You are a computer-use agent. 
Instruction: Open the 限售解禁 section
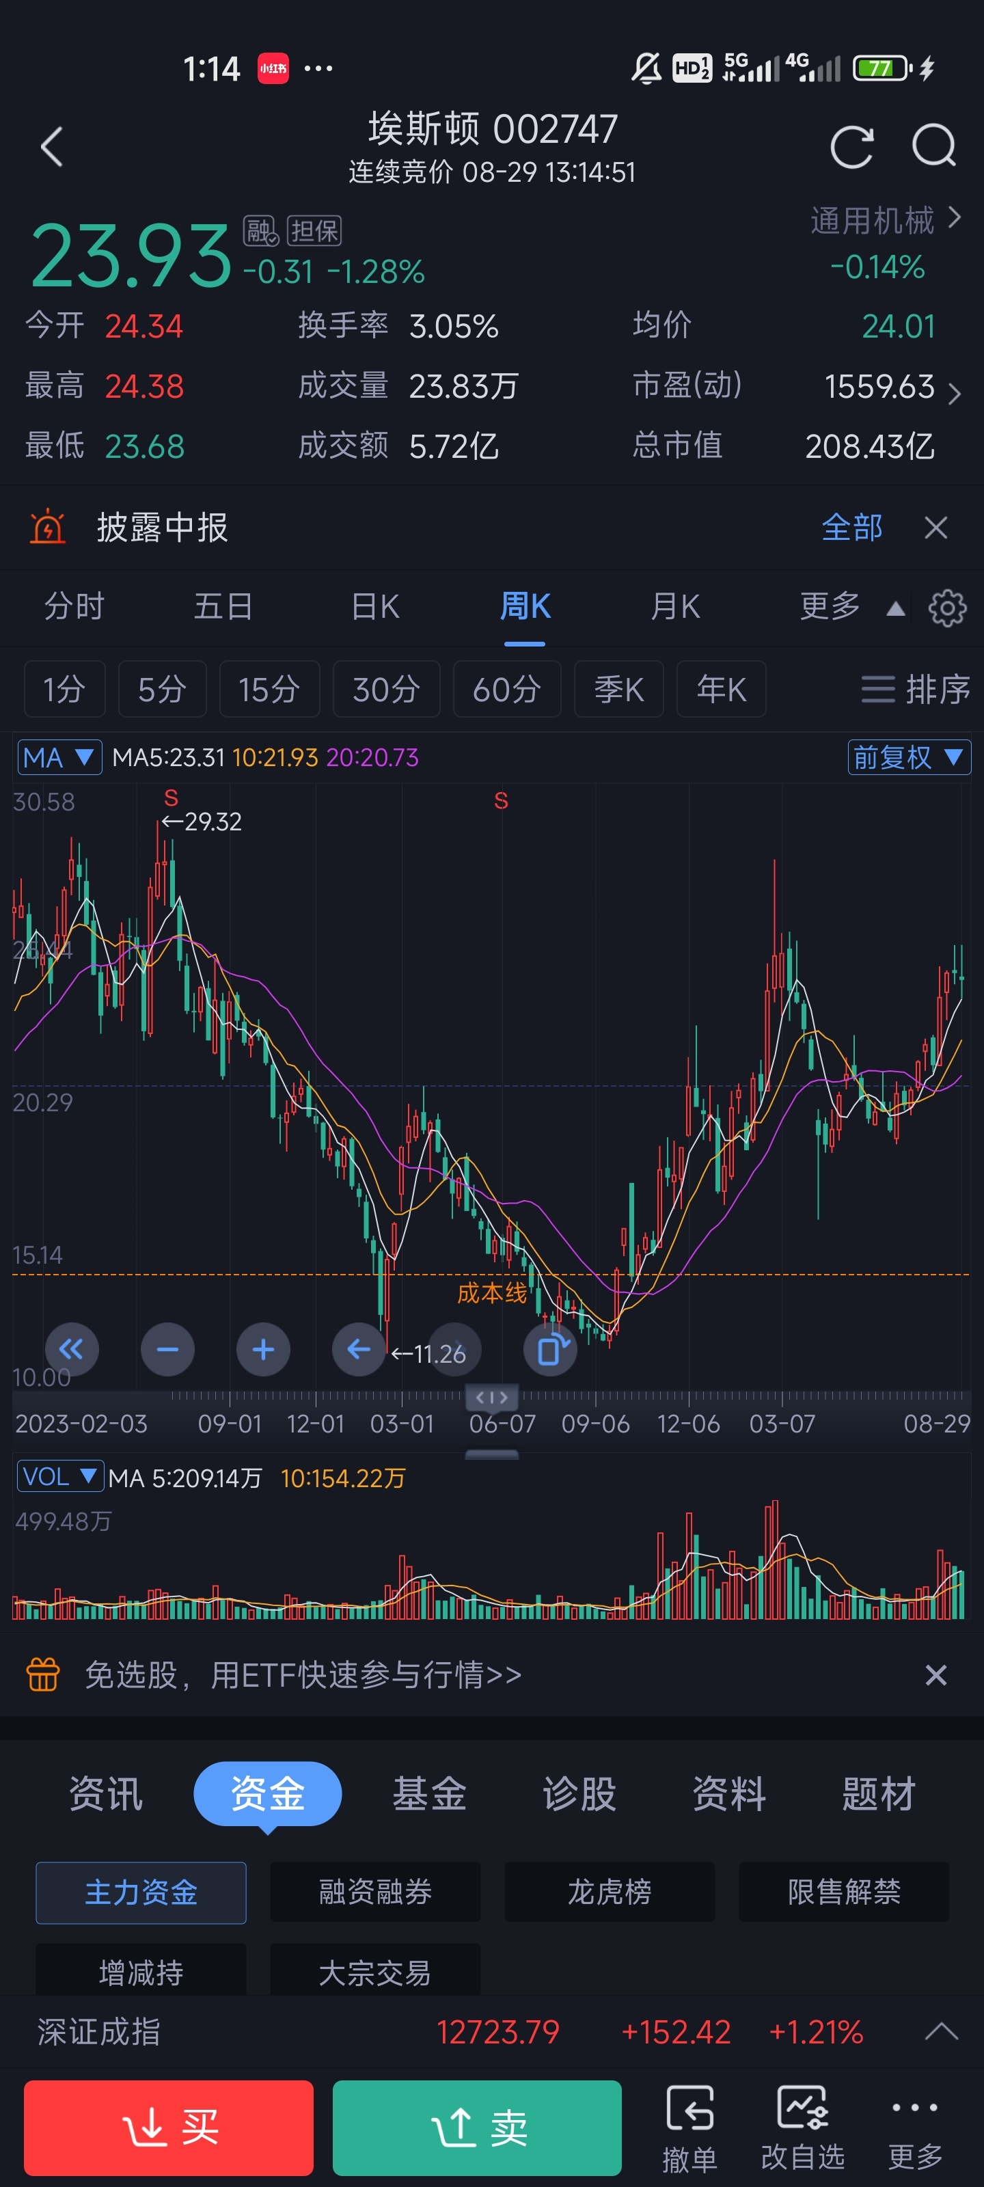click(844, 1892)
